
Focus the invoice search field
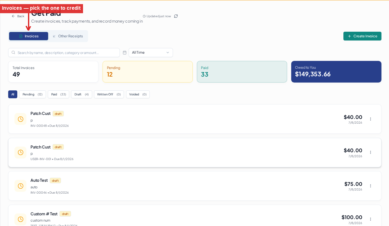[x=64, y=52]
